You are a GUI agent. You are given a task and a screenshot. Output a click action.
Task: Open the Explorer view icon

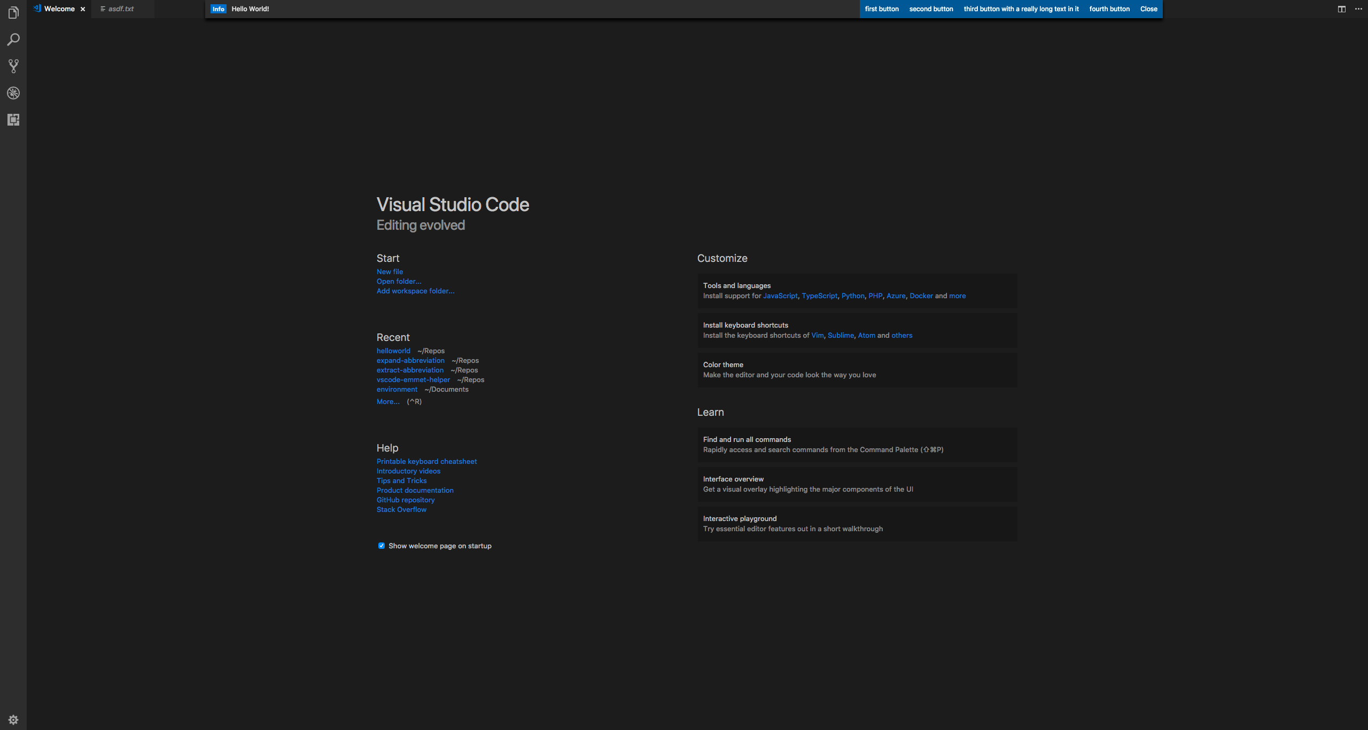(13, 13)
